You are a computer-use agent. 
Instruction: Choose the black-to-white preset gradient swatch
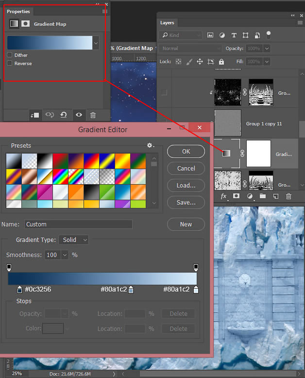(45, 161)
